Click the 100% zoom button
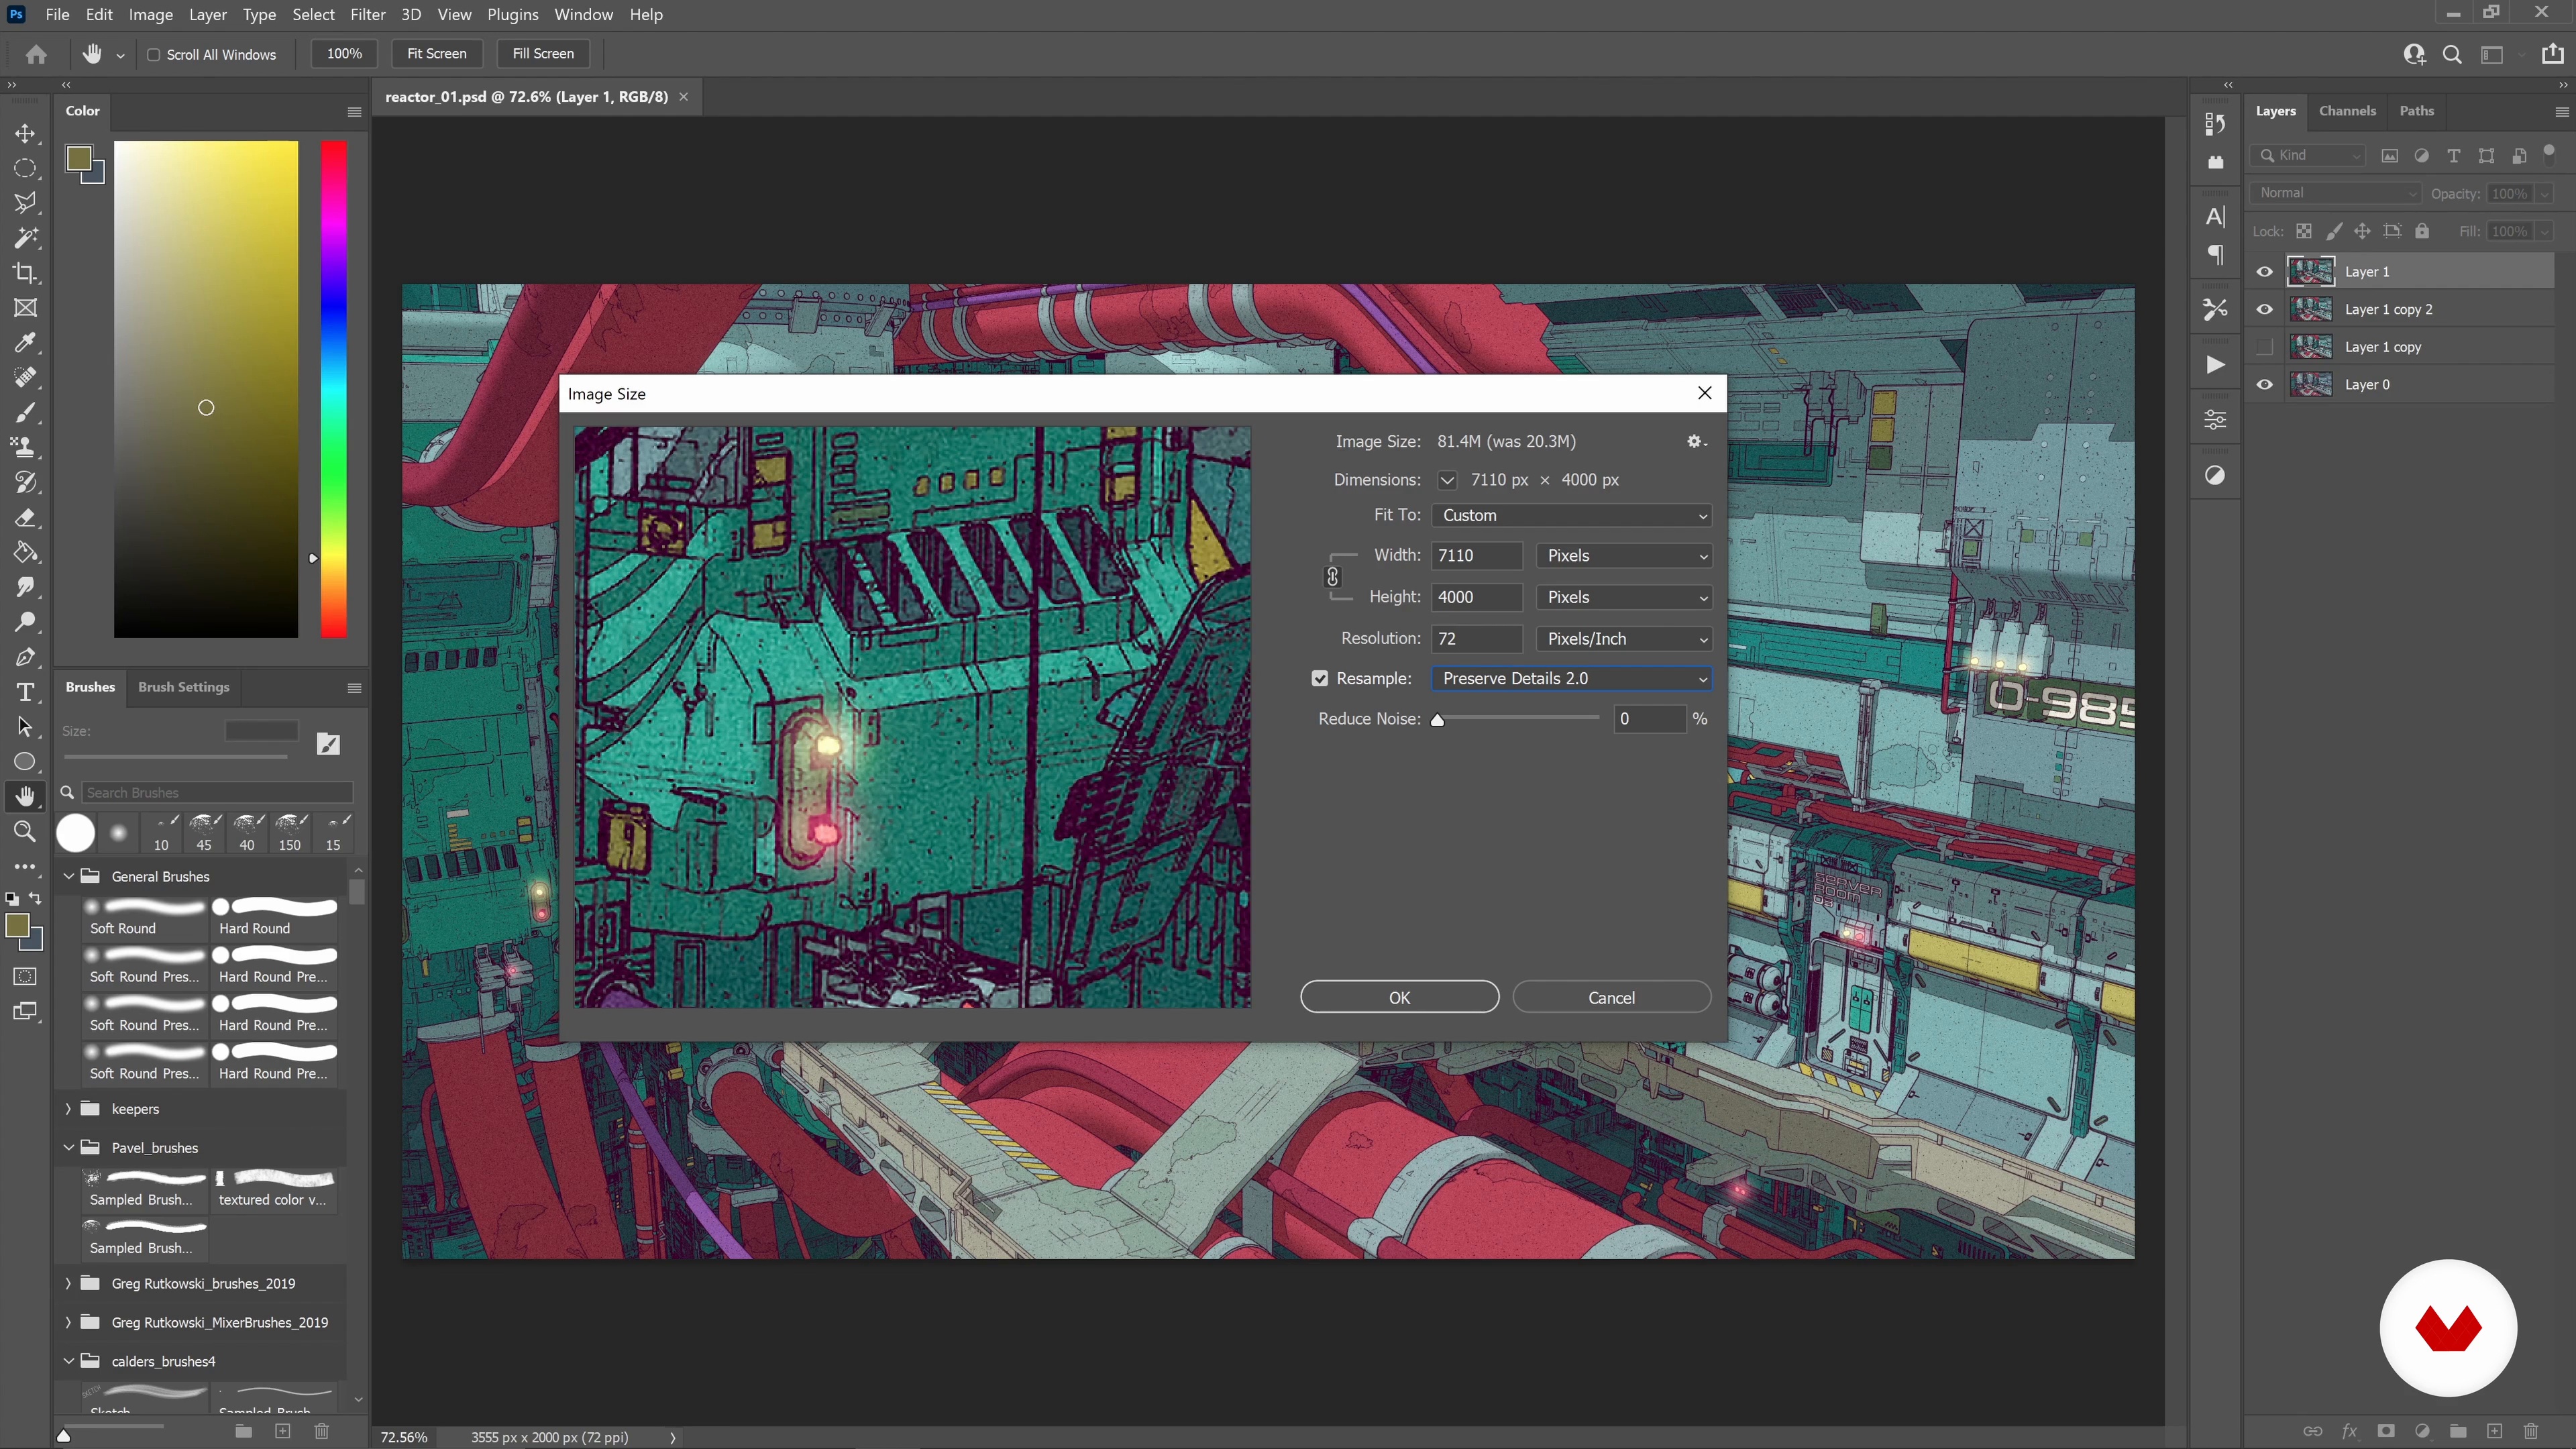This screenshot has height=1449, width=2576. click(x=344, y=54)
